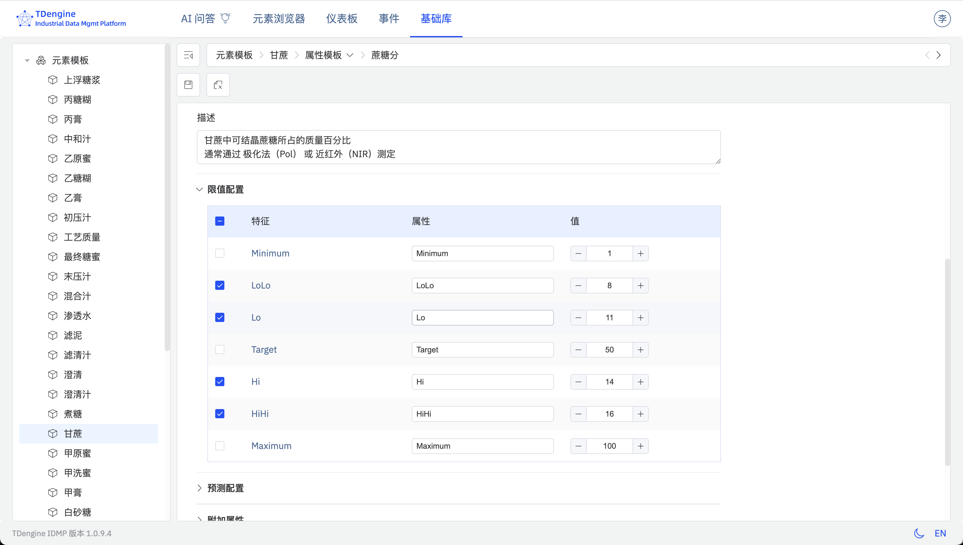Image resolution: width=963 pixels, height=545 pixels.
Task: Enable the Minimum feature checkbox
Action: [220, 253]
